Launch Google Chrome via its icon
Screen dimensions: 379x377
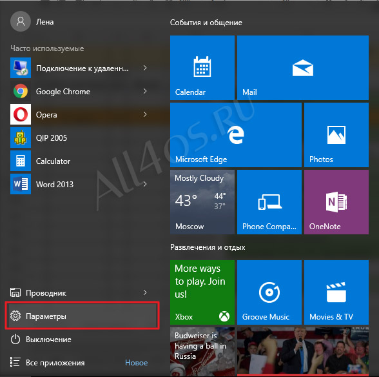(x=21, y=91)
